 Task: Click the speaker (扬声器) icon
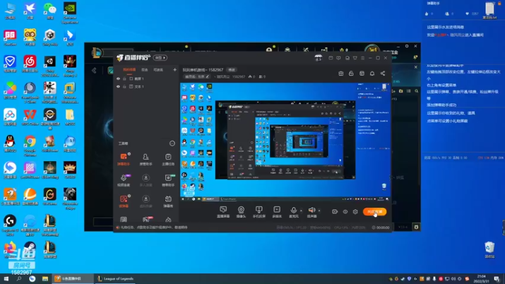(312, 210)
